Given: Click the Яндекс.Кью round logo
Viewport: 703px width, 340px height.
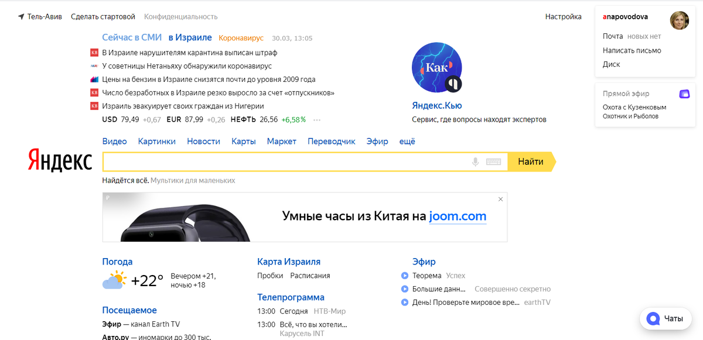Looking at the screenshot, I should coord(437,67).
